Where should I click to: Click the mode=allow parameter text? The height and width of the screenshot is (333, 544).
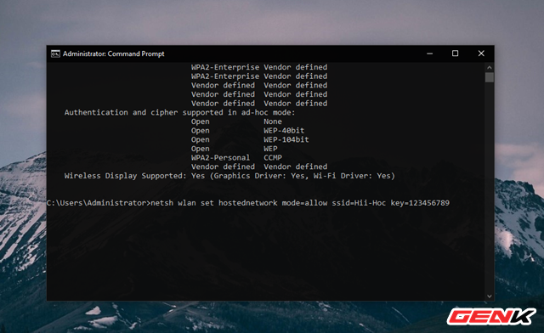(304, 203)
